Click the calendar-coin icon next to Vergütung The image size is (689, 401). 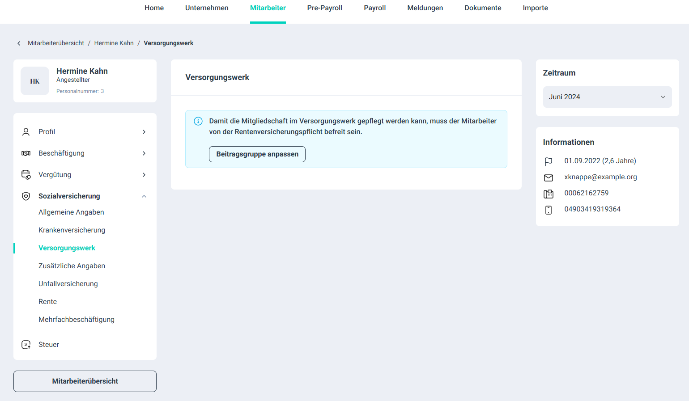(26, 175)
